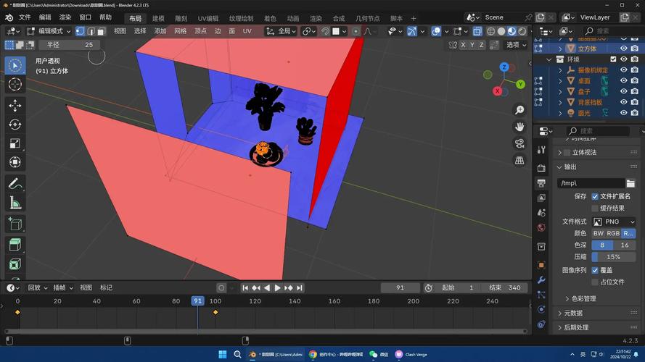Open the World properties tab
This screenshot has width=645, height=362.
541,228
